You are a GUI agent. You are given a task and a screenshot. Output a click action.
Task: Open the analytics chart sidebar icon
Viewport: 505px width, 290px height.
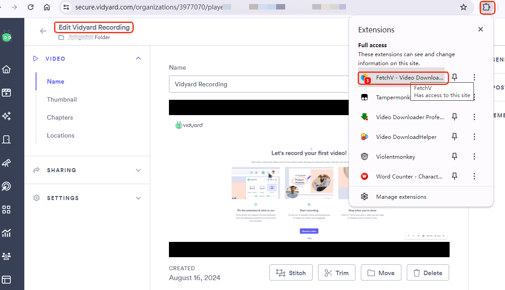(x=6, y=233)
